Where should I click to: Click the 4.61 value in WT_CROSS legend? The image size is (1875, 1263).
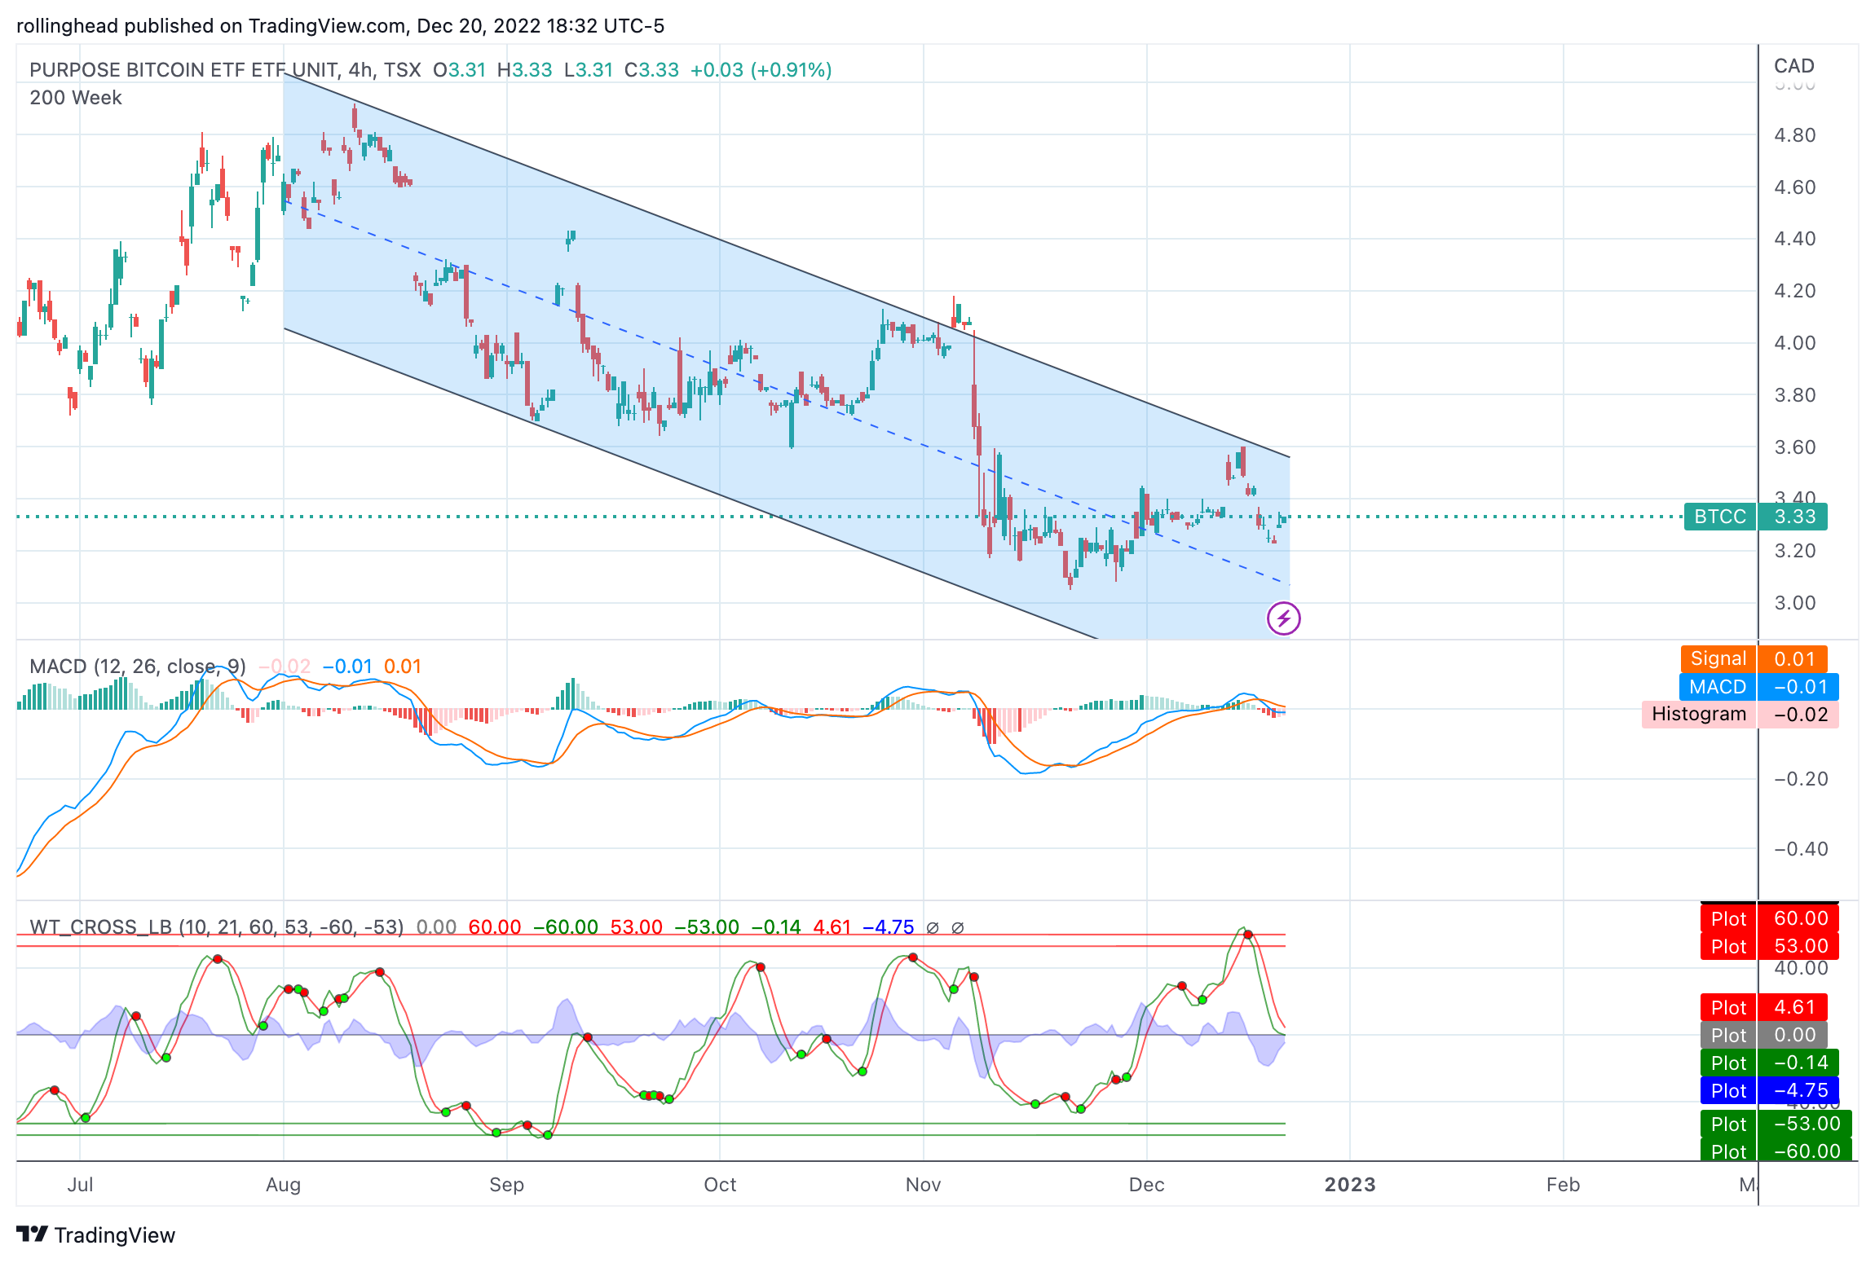[x=832, y=927]
